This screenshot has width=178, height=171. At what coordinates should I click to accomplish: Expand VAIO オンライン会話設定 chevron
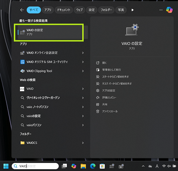click(83, 53)
